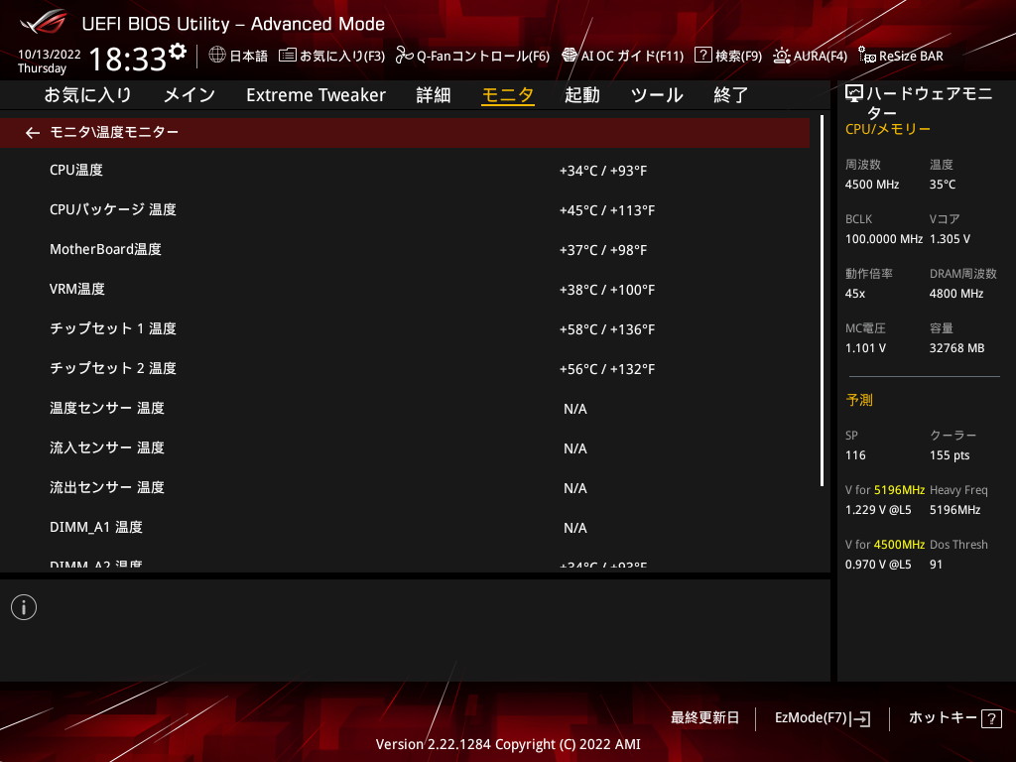The image size is (1016, 762).
Task: Click the 1.305 V core voltage value
Action: click(950, 239)
